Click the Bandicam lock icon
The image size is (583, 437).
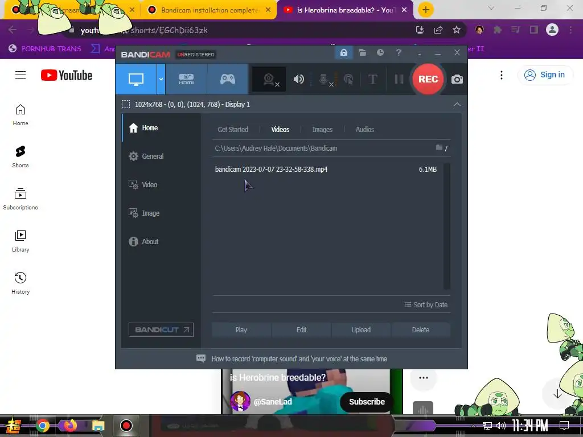pyautogui.click(x=343, y=53)
